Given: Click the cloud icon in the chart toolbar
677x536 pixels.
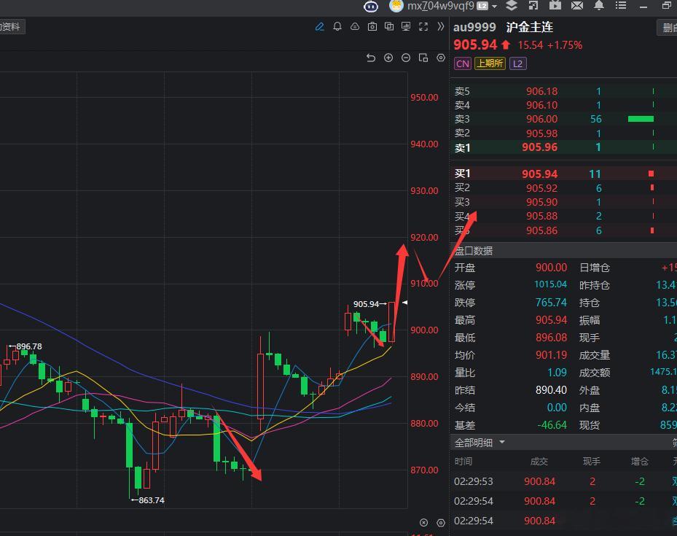Looking at the screenshot, I should coord(355,27).
